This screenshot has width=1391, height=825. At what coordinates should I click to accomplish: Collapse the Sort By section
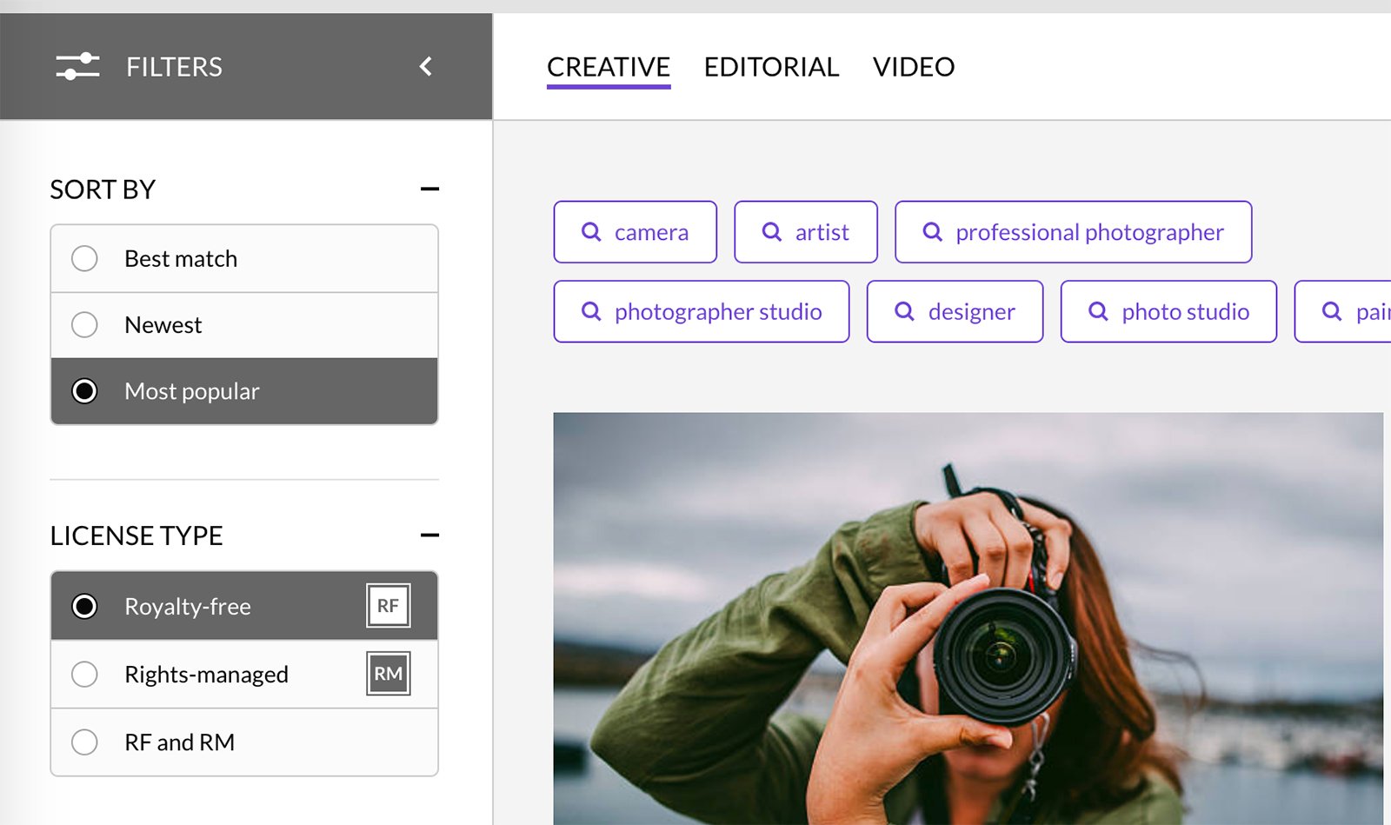[429, 189]
